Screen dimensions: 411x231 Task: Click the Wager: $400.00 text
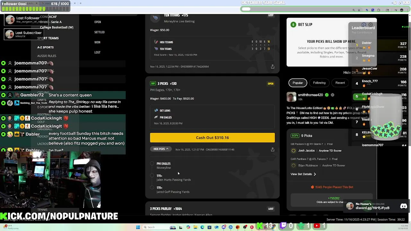[161, 98]
